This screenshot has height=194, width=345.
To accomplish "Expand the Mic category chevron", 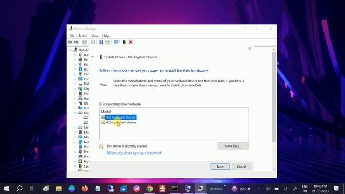I will [75, 132].
